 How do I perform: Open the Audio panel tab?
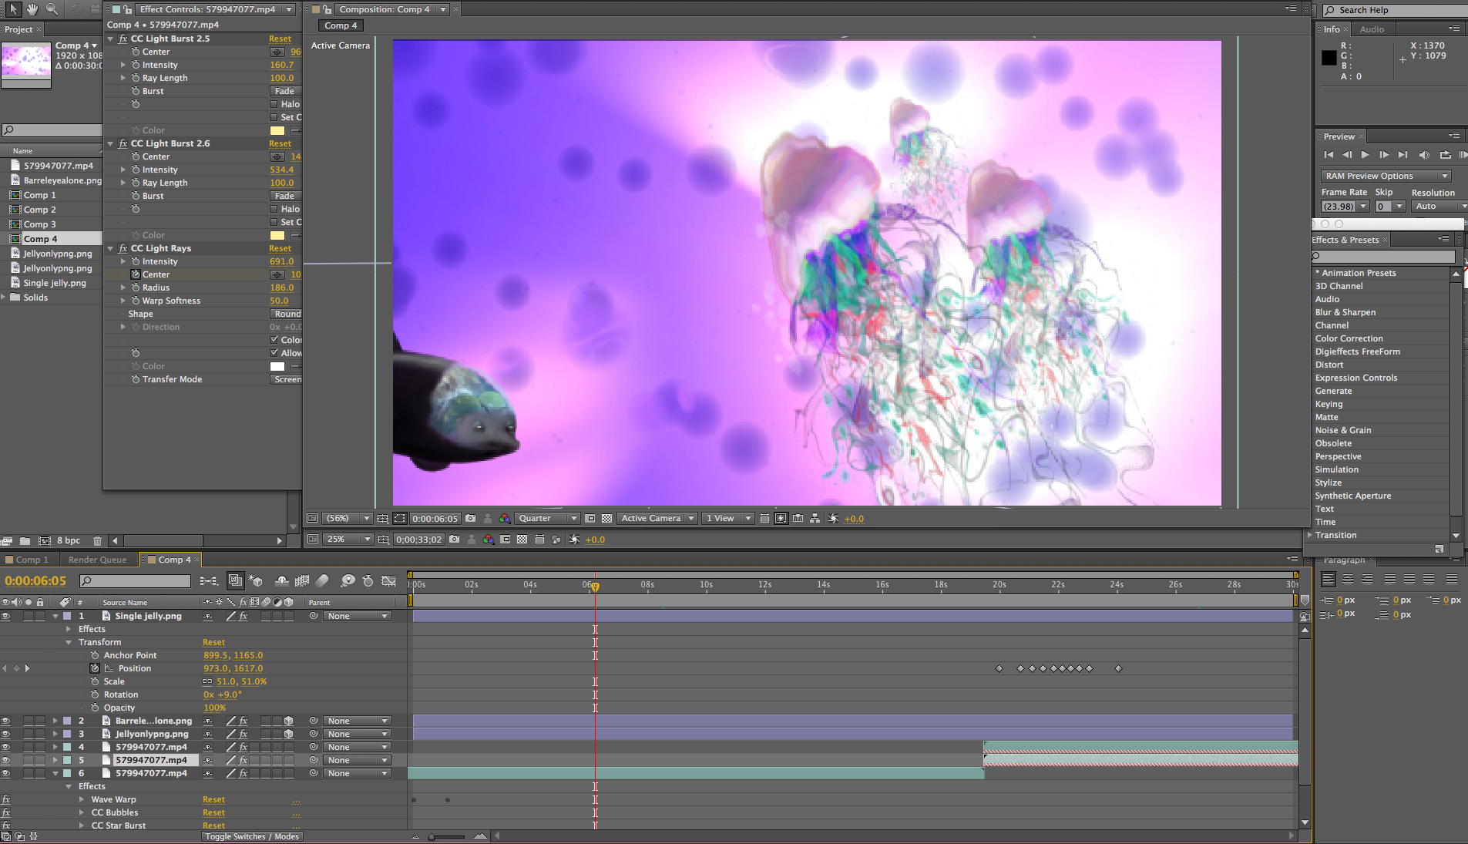point(1372,29)
